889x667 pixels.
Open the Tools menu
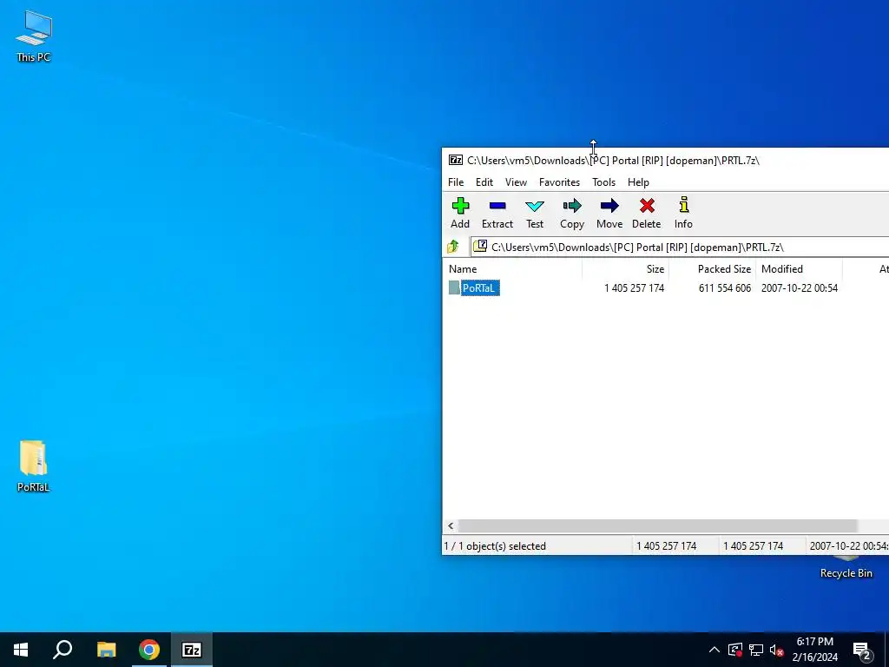click(x=604, y=182)
